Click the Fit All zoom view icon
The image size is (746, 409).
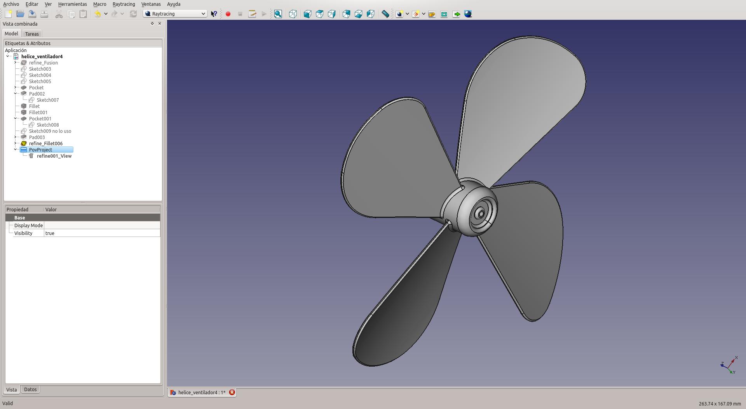(x=278, y=14)
